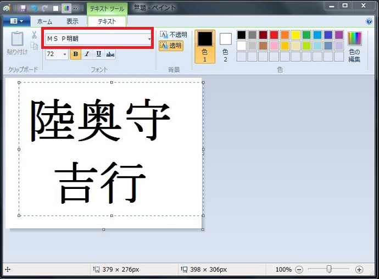Toggle bold text formatting
This screenshot has height=279, width=379.
coord(75,54)
